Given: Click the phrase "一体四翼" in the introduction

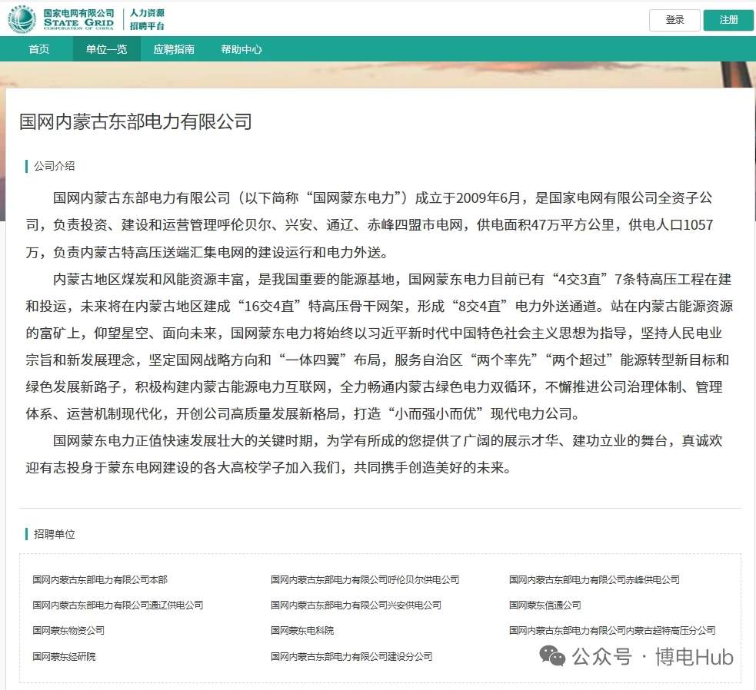Looking at the screenshot, I should point(313,360).
